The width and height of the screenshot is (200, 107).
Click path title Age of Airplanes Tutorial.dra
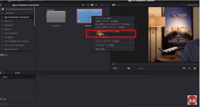tap(25, 5)
